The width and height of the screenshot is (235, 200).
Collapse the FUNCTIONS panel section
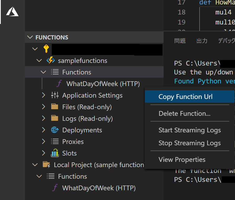(x=30, y=37)
